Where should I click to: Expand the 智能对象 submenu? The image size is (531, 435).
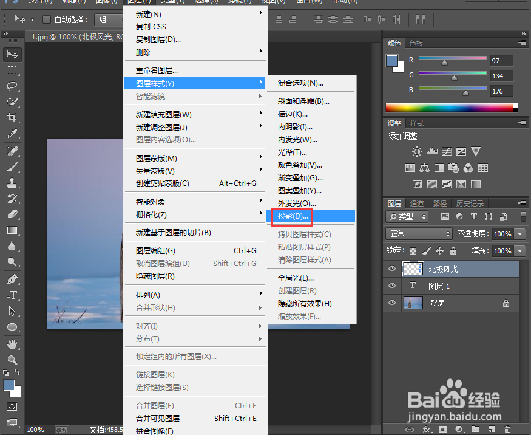pos(195,202)
